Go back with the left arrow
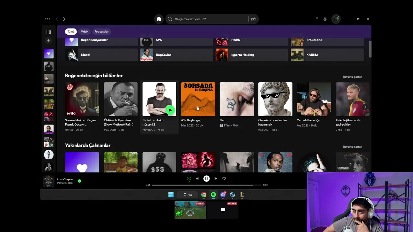 pos(57,19)
